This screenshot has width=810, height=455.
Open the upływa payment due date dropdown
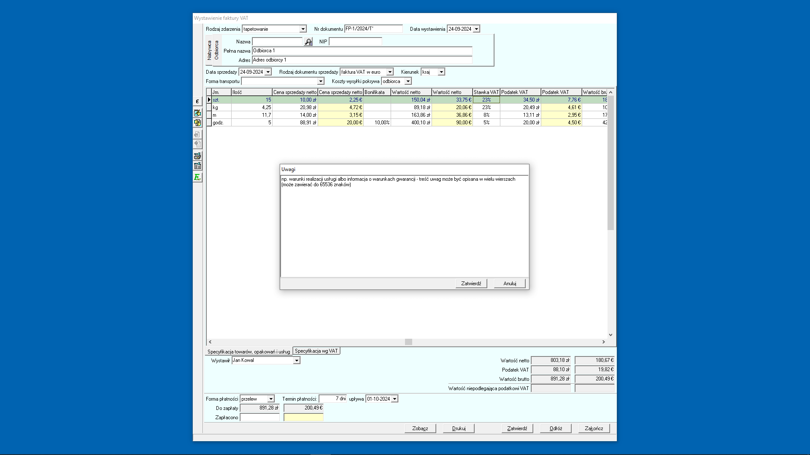click(394, 399)
